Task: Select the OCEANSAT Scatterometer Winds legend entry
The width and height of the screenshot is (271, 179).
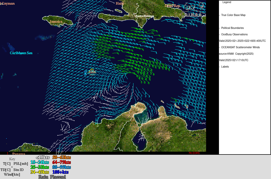Action: (x=240, y=47)
